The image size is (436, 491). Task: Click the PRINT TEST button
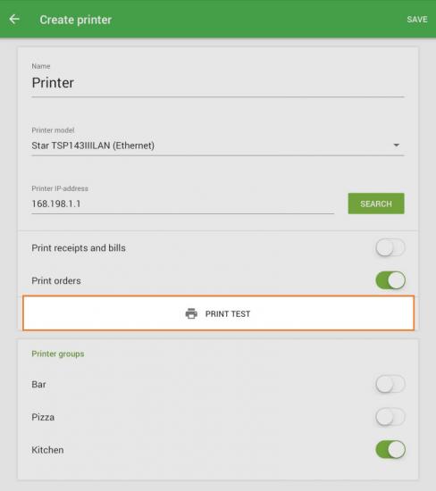click(x=219, y=313)
